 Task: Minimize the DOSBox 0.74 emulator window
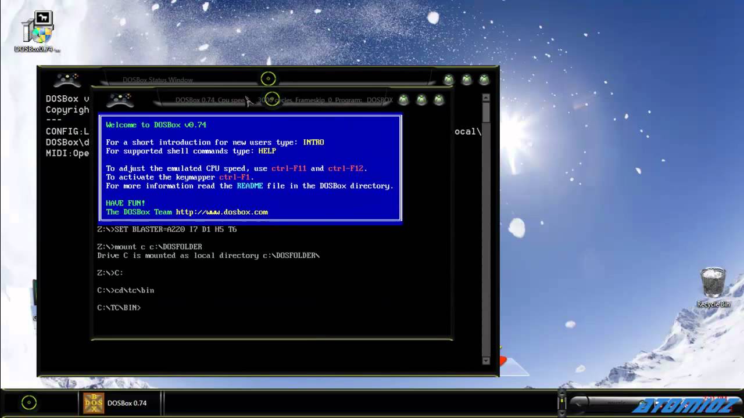[403, 100]
